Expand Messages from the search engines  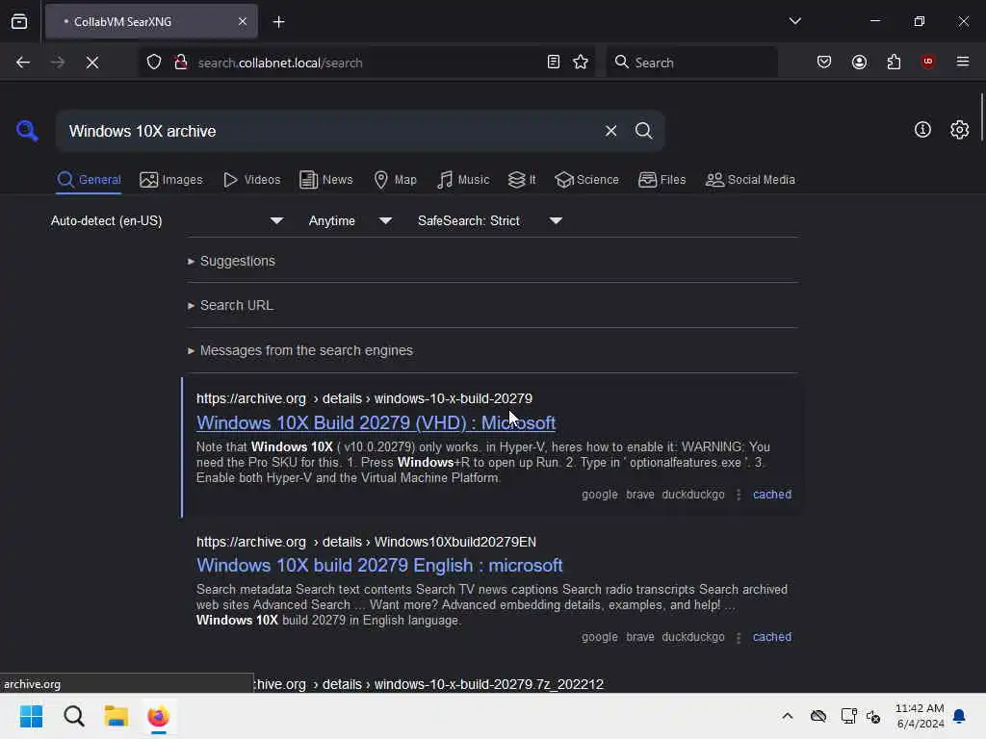point(300,350)
